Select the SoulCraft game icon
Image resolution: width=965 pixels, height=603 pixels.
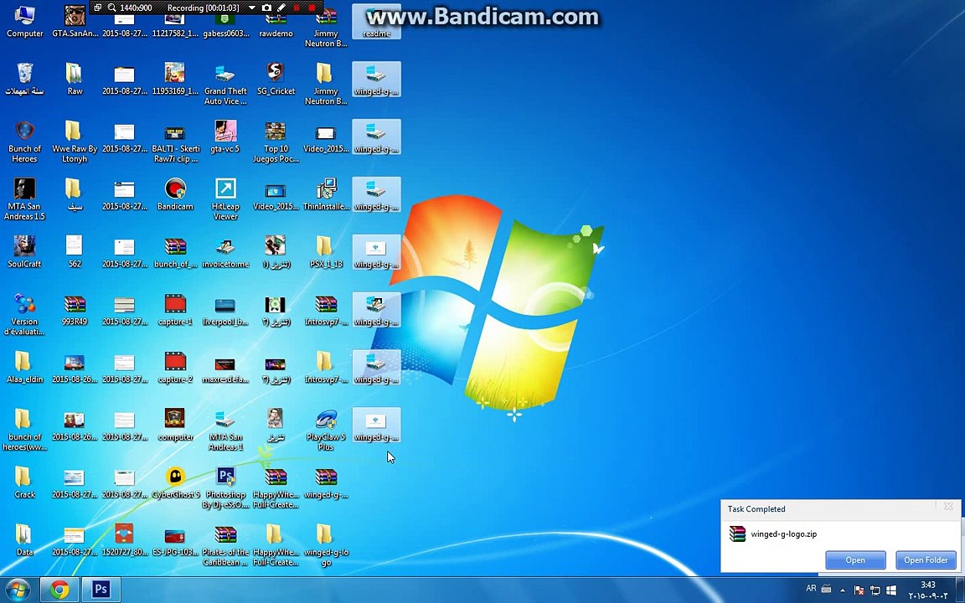tap(24, 252)
